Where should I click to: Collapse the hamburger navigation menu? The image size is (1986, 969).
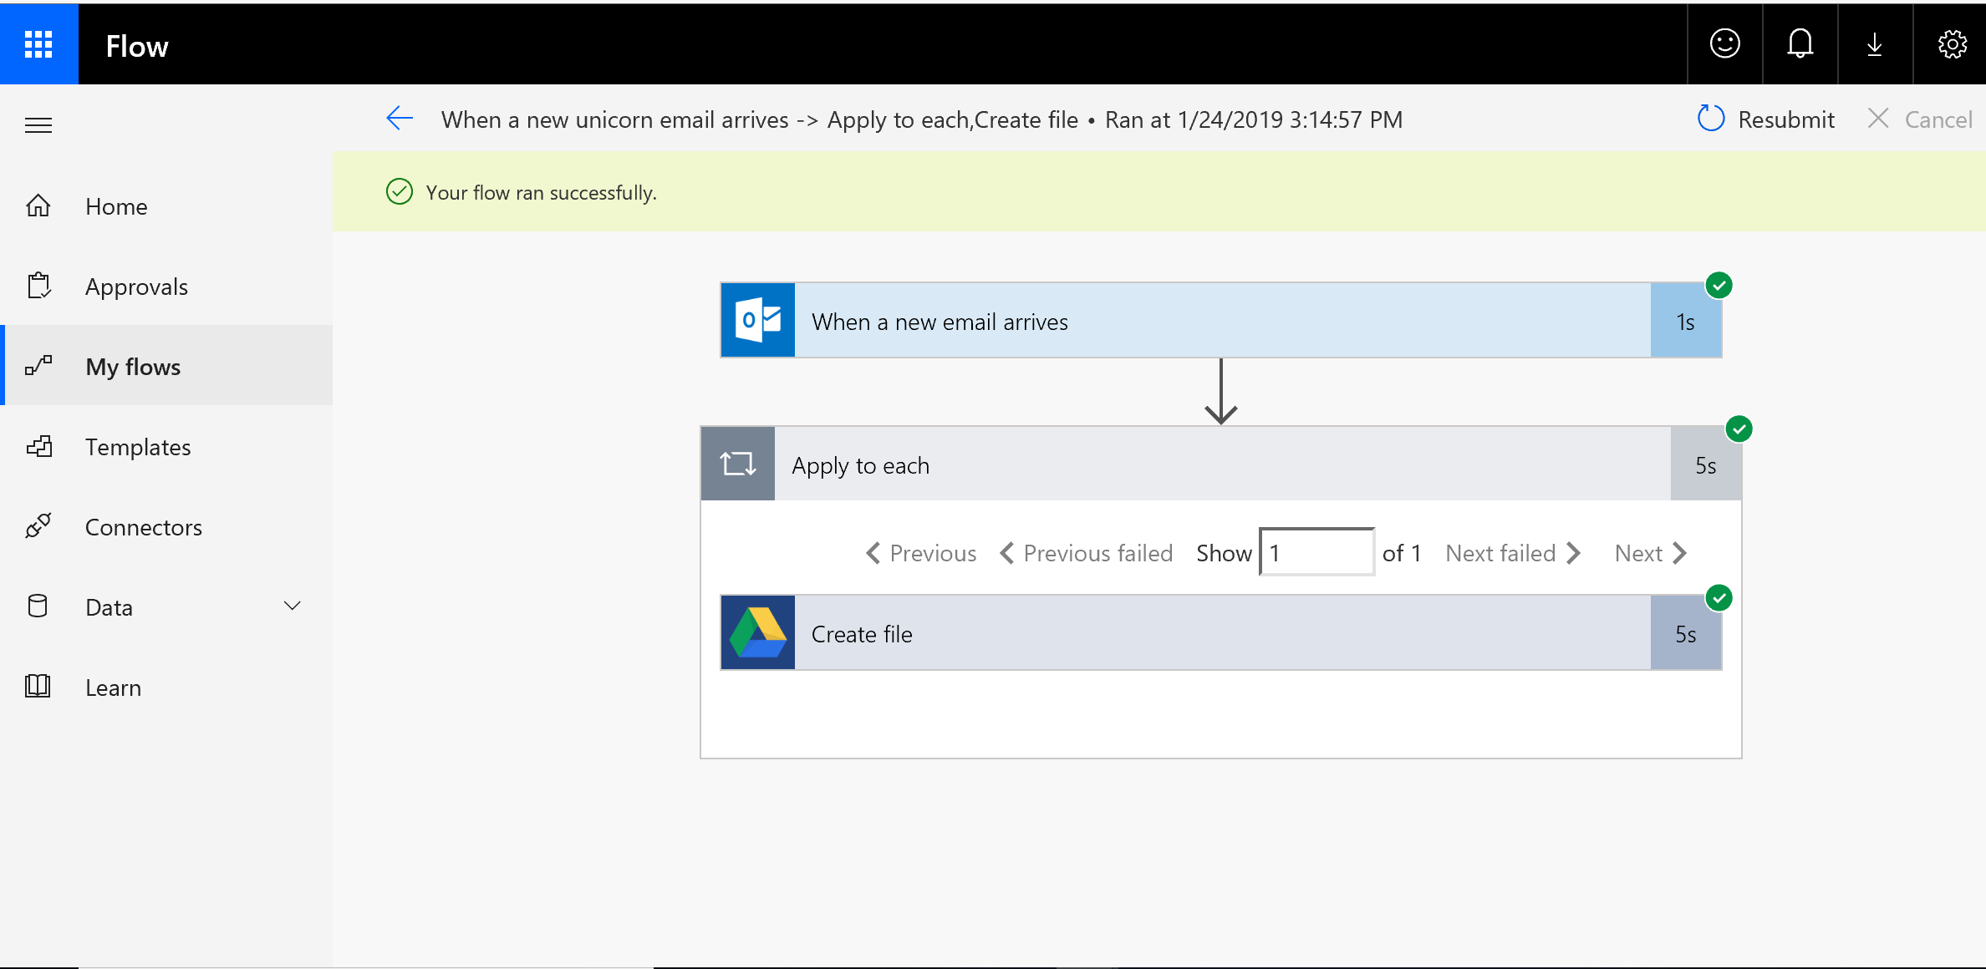pos(38,125)
